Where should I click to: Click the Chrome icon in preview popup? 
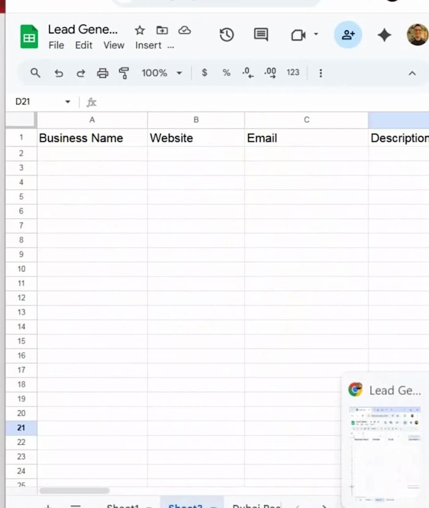355,390
